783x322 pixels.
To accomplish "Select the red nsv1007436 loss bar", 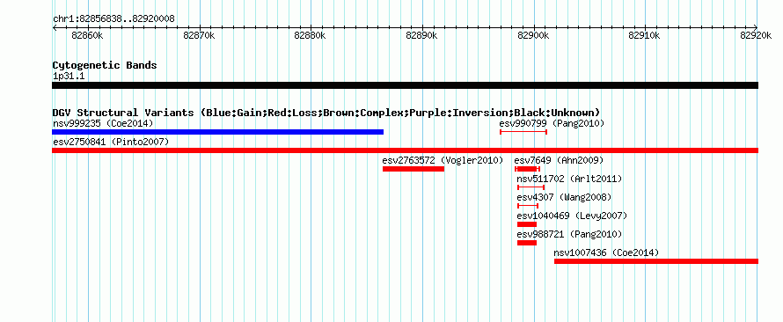I will point(656,261).
